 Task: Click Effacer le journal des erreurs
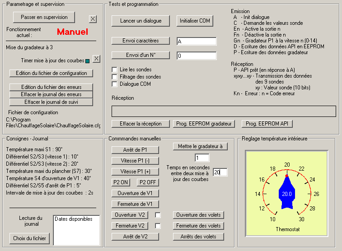51,94
